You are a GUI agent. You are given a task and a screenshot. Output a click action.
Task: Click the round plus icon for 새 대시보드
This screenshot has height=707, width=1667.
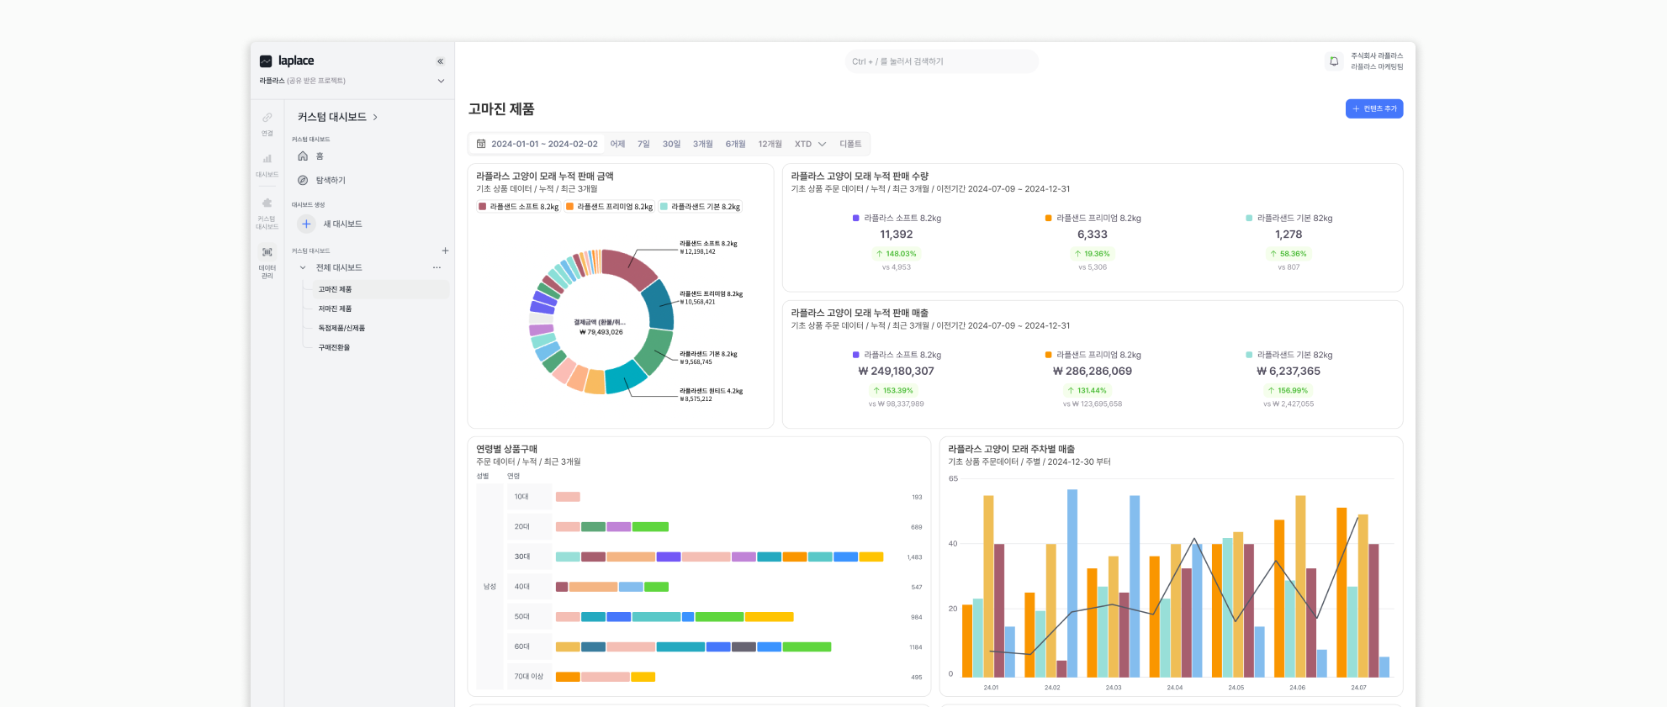[306, 224]
